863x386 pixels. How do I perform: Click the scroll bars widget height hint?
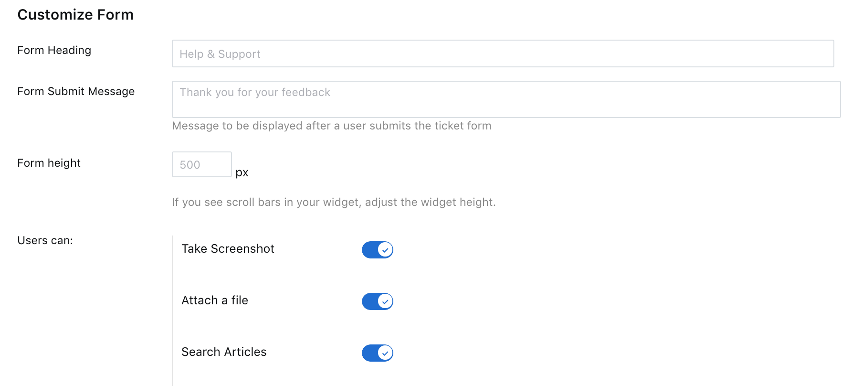pos(334,202)
